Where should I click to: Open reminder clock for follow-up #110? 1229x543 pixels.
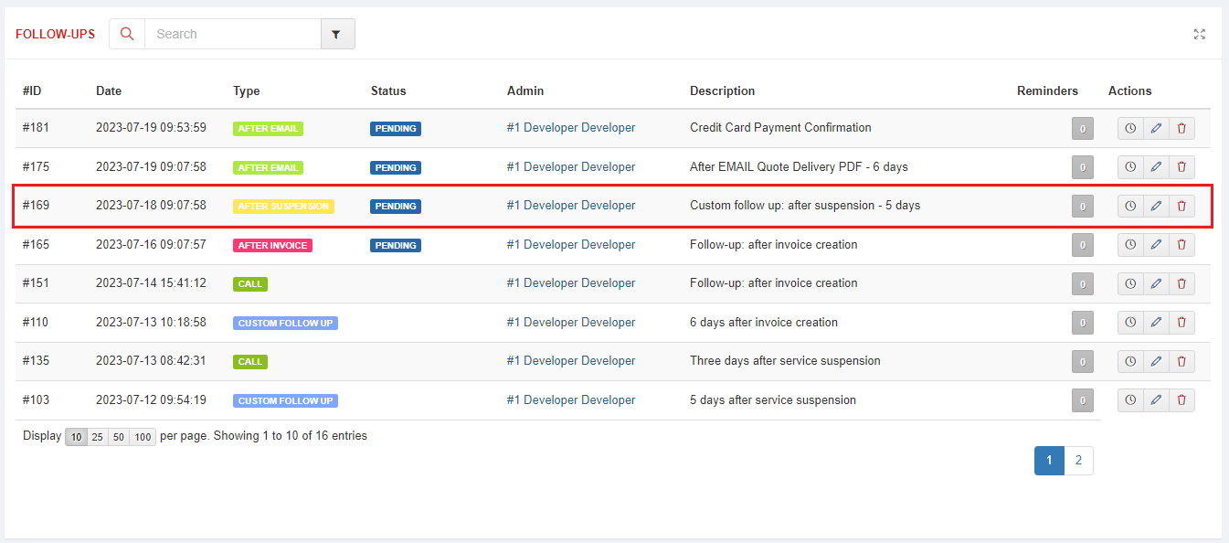click(x=1130, y=323)
